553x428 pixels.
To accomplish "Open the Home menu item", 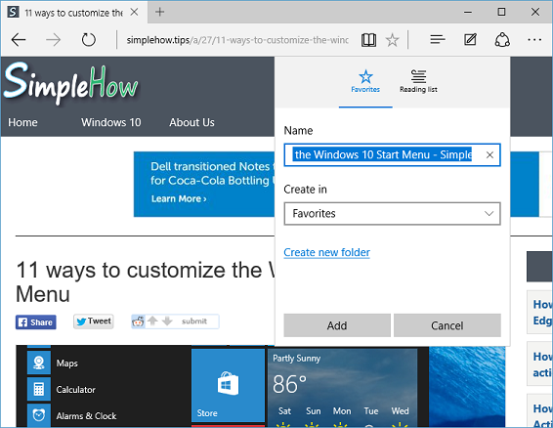I will 22,122.
